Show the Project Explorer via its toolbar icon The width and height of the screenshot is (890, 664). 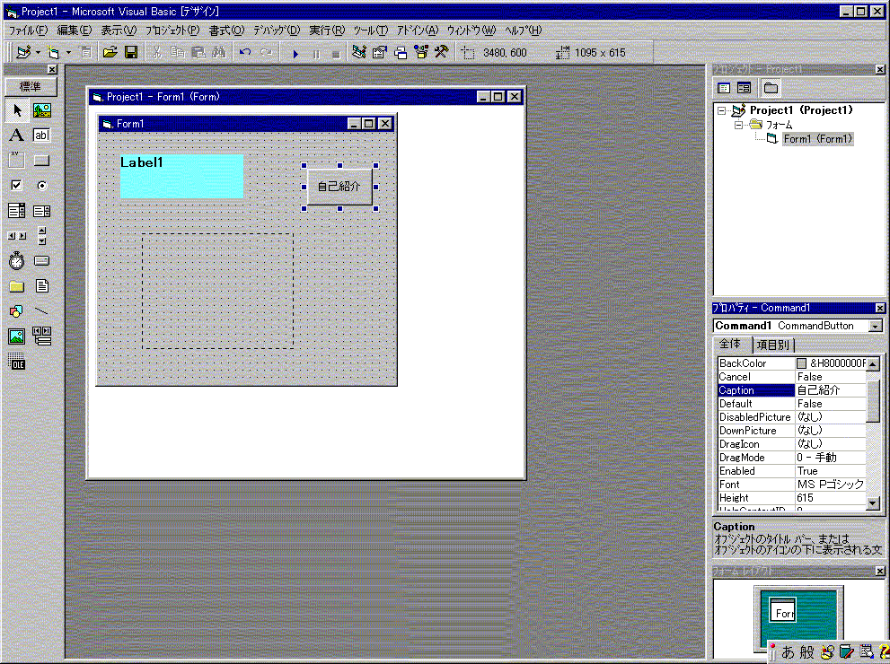click(358, 53)
